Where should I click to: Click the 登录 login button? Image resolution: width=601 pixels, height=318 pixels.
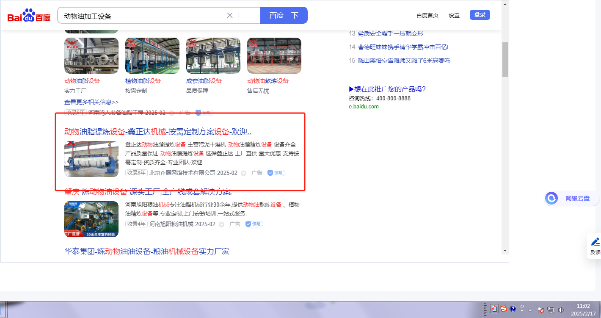click(480, 15)
